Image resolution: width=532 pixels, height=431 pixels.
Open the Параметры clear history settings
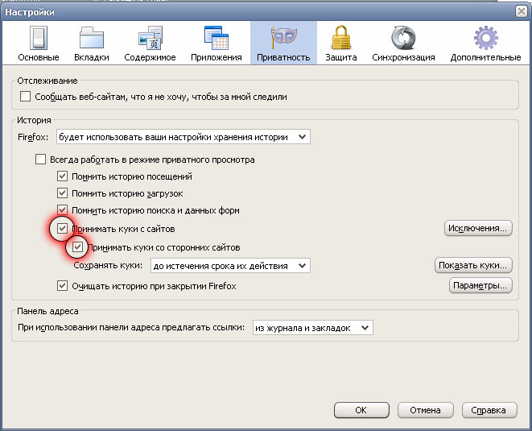[480, 286]
